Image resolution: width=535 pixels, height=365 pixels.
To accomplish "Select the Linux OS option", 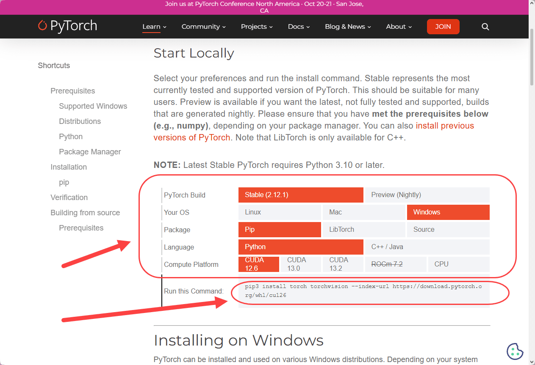I will click(280, 212).
